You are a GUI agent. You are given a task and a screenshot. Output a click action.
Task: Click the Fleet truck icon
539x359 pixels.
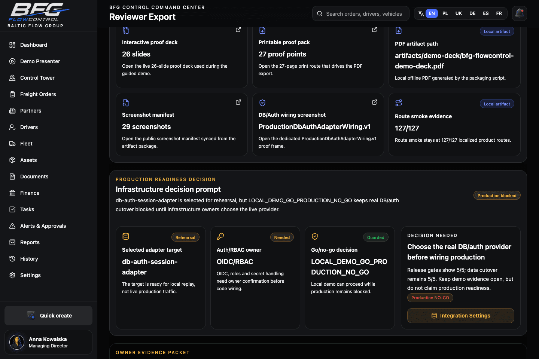tap(12, 144)
